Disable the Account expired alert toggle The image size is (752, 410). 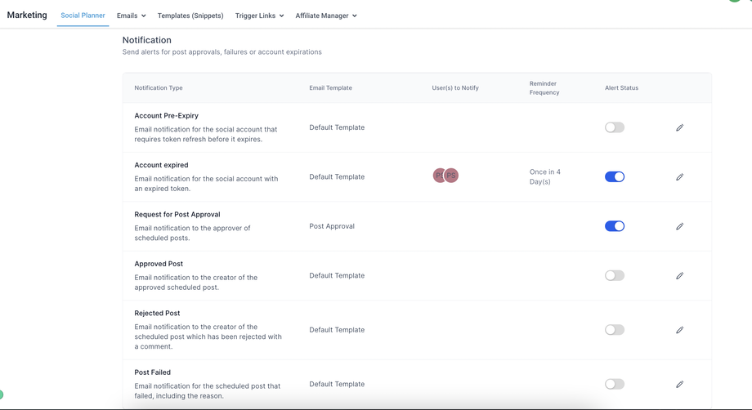[x=615, y=176]
